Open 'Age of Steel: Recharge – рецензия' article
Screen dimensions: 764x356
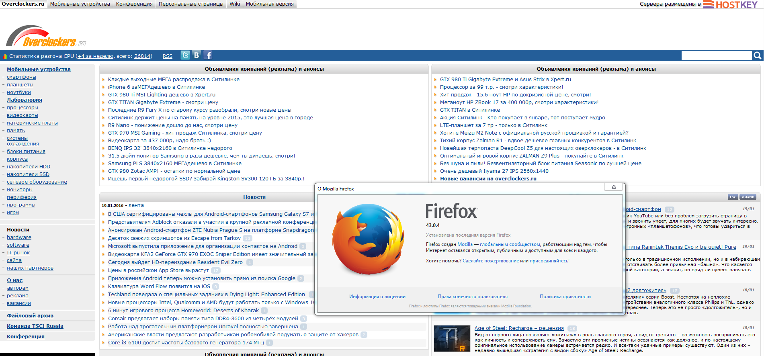[519, 328]
